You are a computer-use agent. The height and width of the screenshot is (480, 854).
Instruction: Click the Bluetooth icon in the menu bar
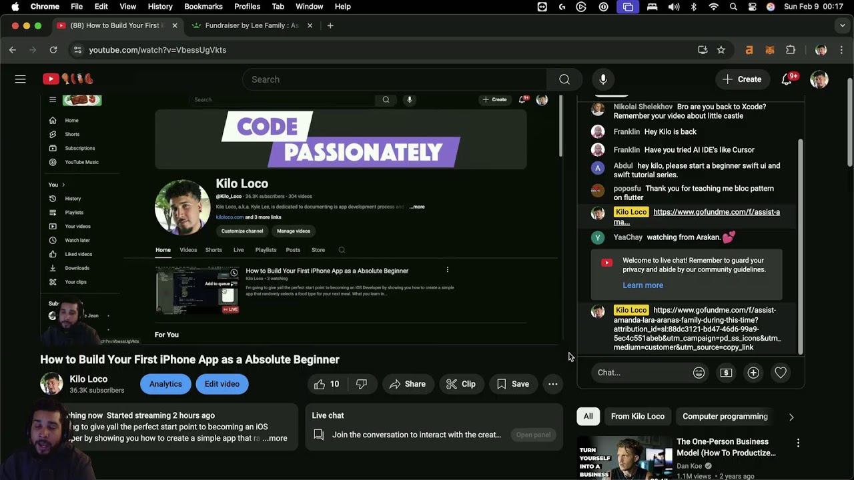pyautogui.click(x=694, y=7)
